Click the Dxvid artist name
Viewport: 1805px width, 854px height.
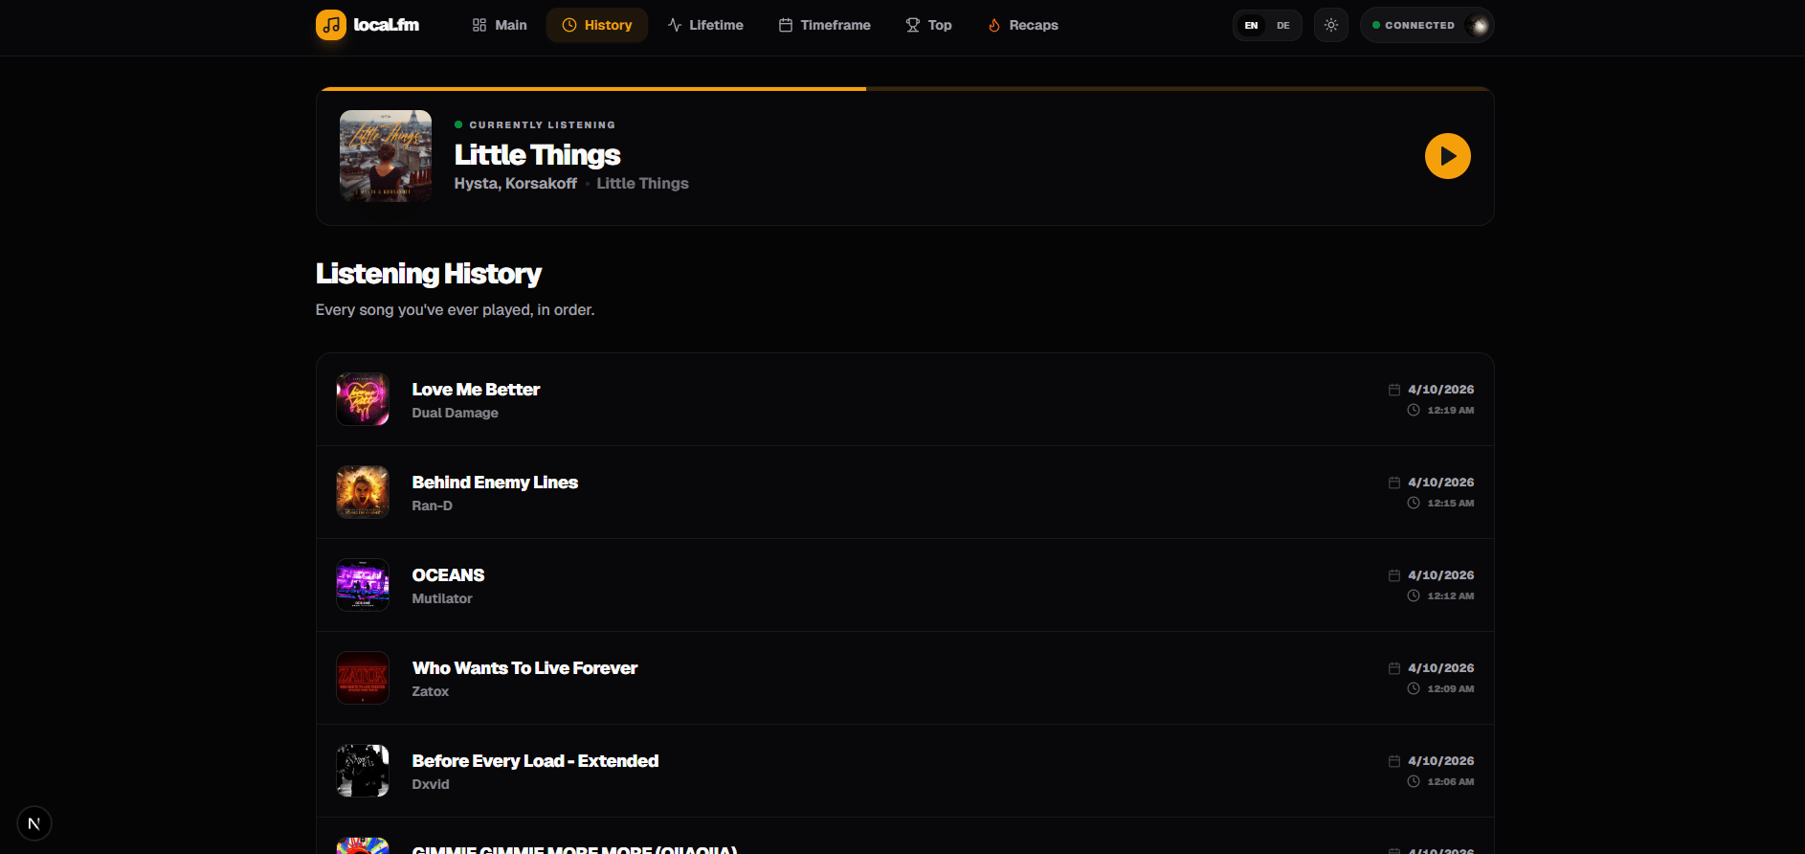click(x=430, y=784)
